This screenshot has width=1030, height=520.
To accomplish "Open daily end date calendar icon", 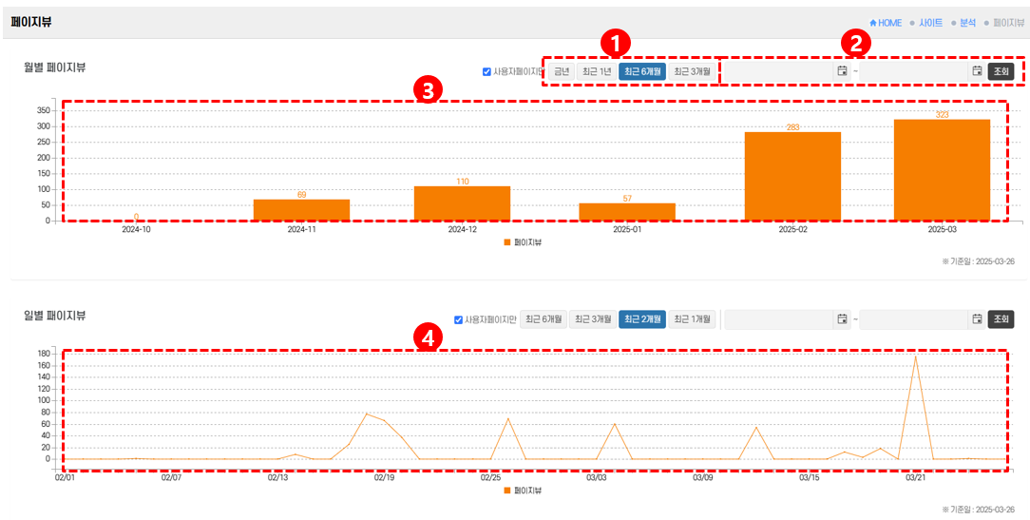I will point(977,319).
